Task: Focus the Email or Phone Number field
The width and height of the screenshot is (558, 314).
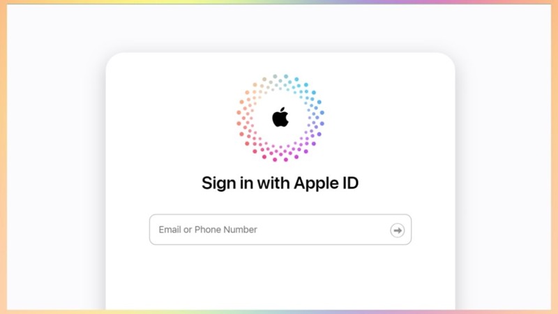Action: pos(280,230)
